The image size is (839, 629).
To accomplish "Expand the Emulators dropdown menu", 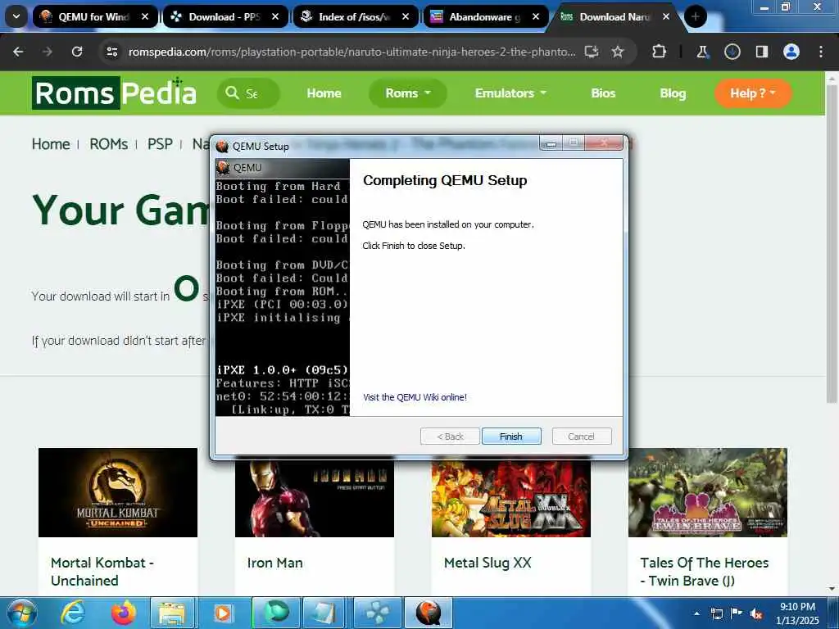I will (x=511, y=93).
